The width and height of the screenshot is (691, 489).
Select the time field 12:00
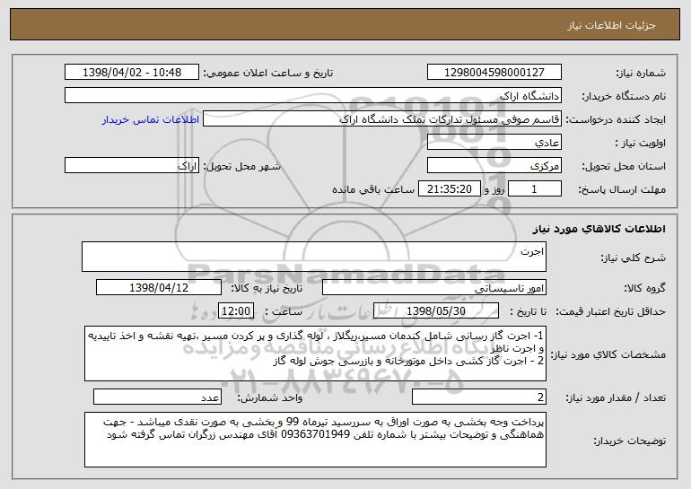point(236,310)
